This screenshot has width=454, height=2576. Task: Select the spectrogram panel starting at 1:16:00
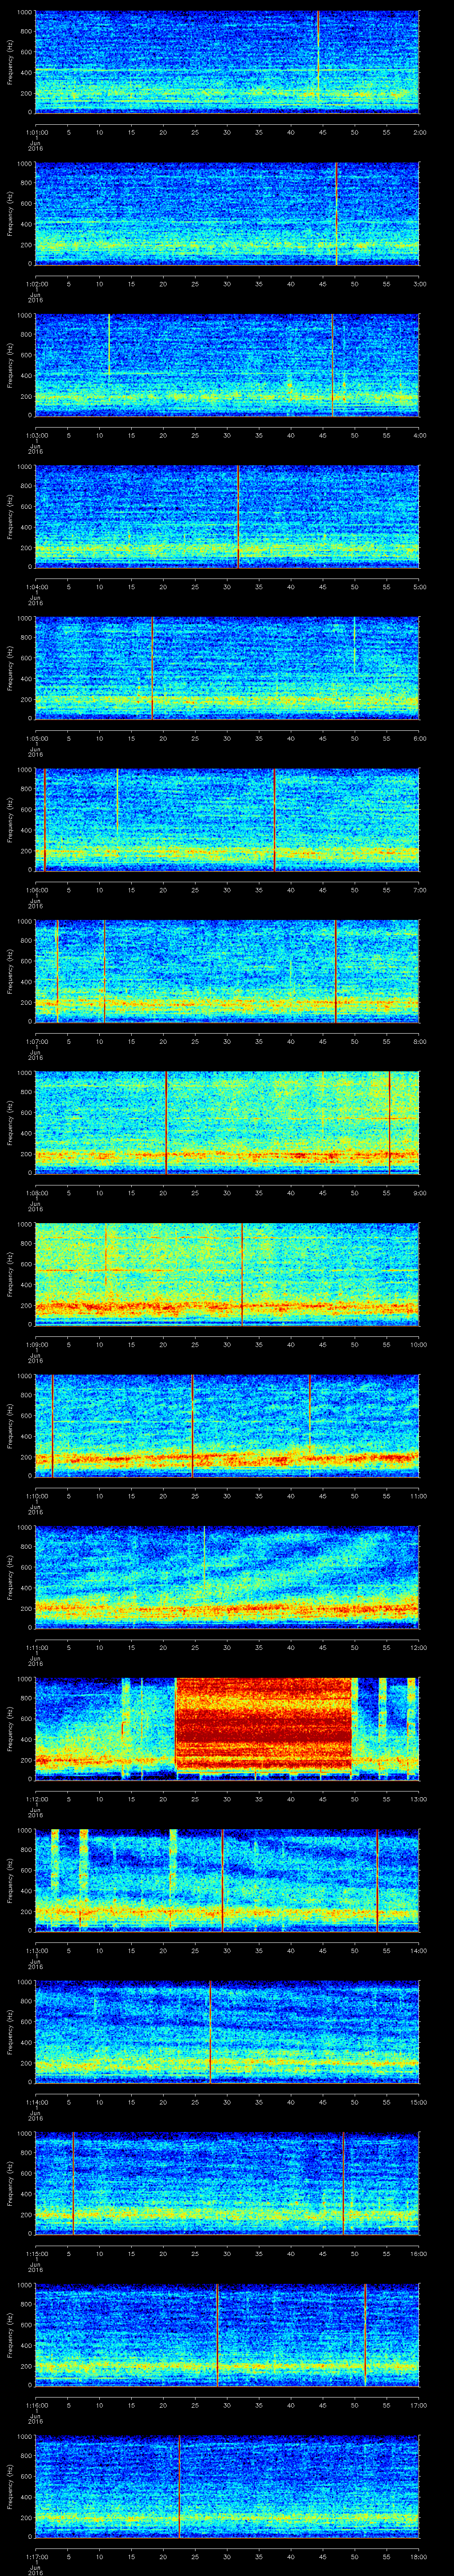coord(227,2335)
